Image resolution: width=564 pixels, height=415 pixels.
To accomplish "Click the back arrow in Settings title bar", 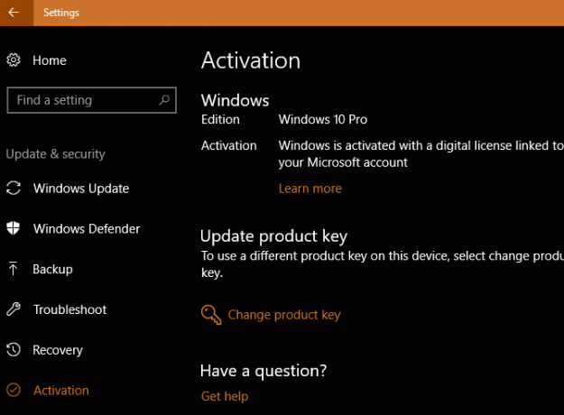I will pos(14,13).
